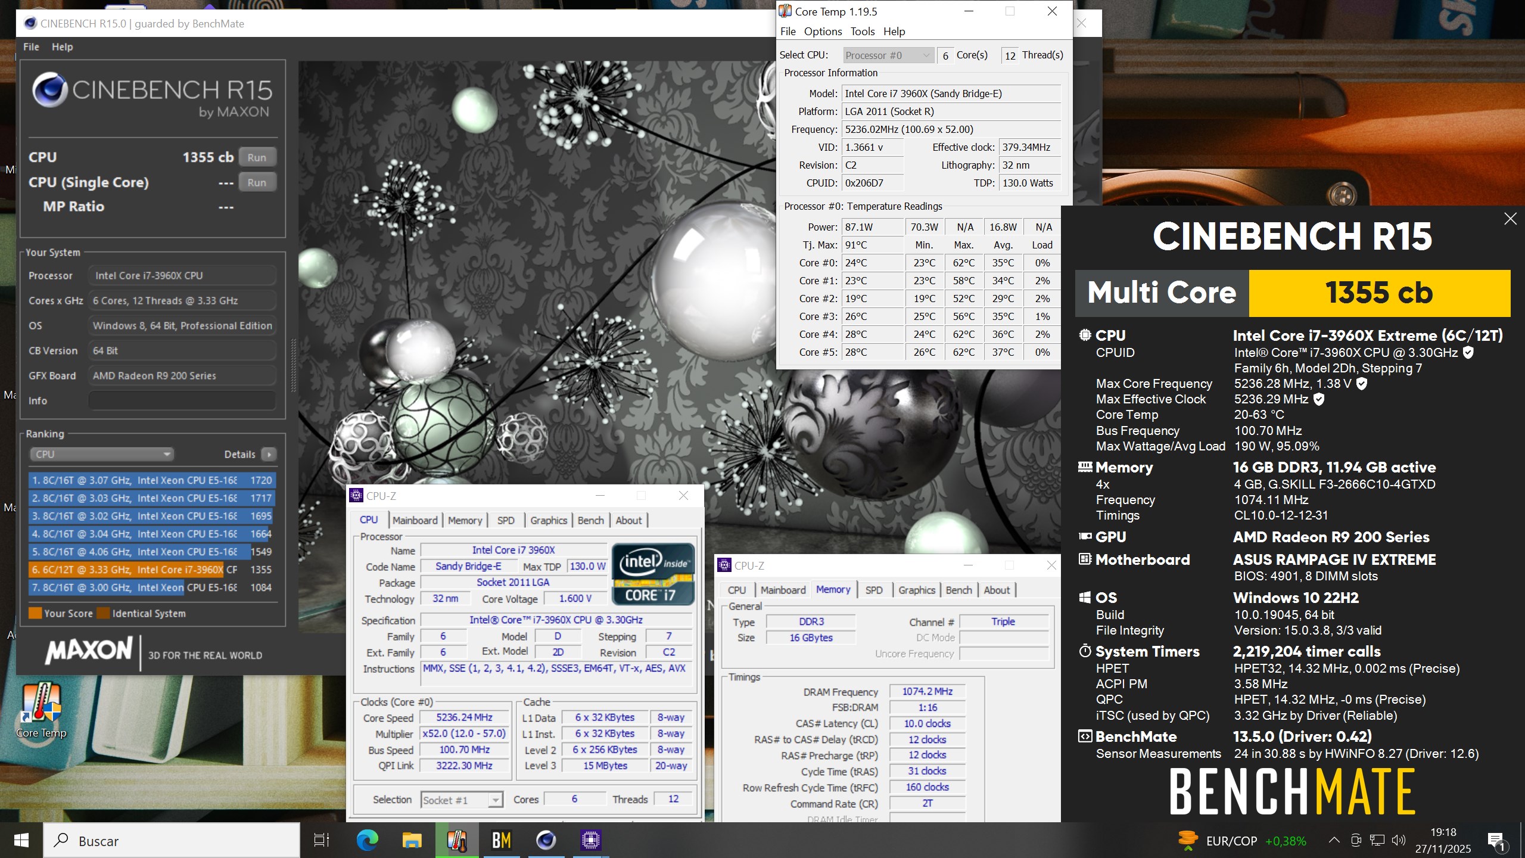
Task: Click the ranking Details arrow button
Action: coord(269,455)
